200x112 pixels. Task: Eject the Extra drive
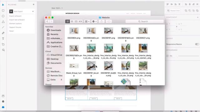[x=61, y=80]
